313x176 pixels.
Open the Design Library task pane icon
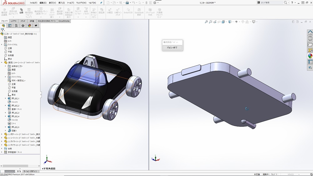point(310,38)
